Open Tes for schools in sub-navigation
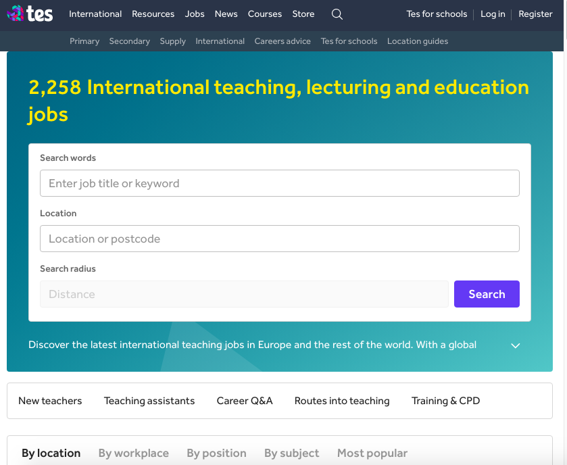Screen dimensions: 567x465 point(349,41)
